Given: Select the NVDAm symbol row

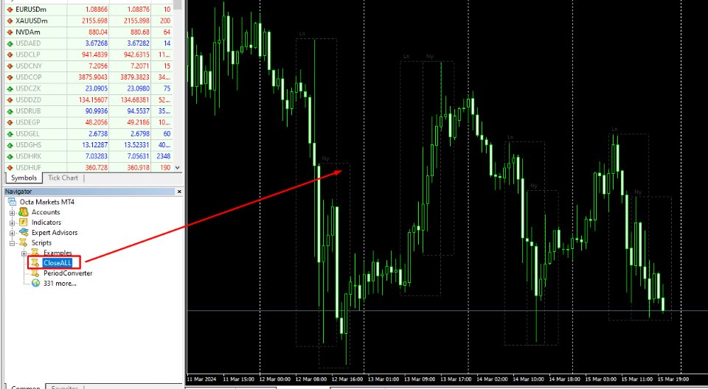Looking at the screenshot, I should 29,32.
